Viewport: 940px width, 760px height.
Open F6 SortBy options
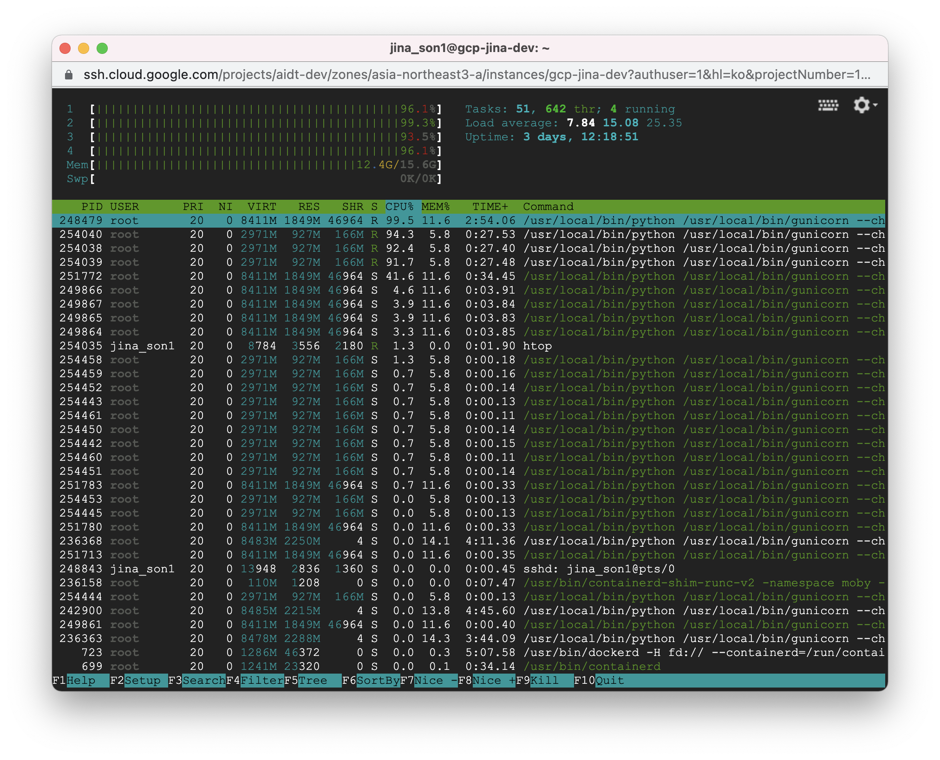point(377,681)
